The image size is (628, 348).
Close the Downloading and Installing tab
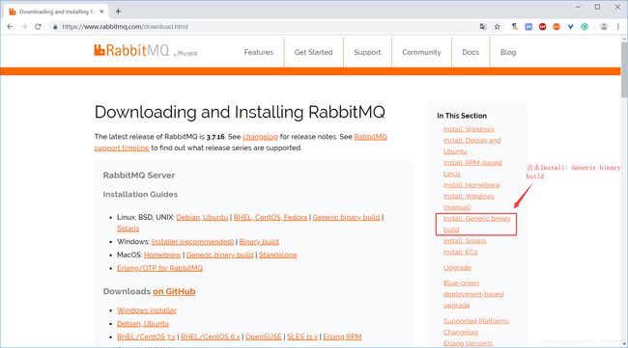click(x=101, y=12)
